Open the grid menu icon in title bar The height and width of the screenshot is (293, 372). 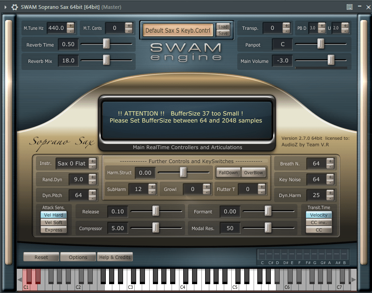click(x=350, y=7)
